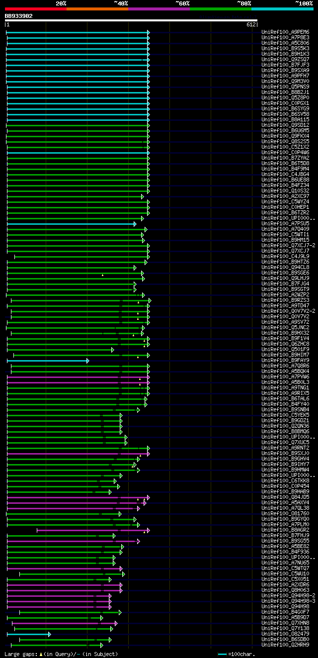
Task: Select the UniRef100_B9SG55 label
Action: [285, 541]
